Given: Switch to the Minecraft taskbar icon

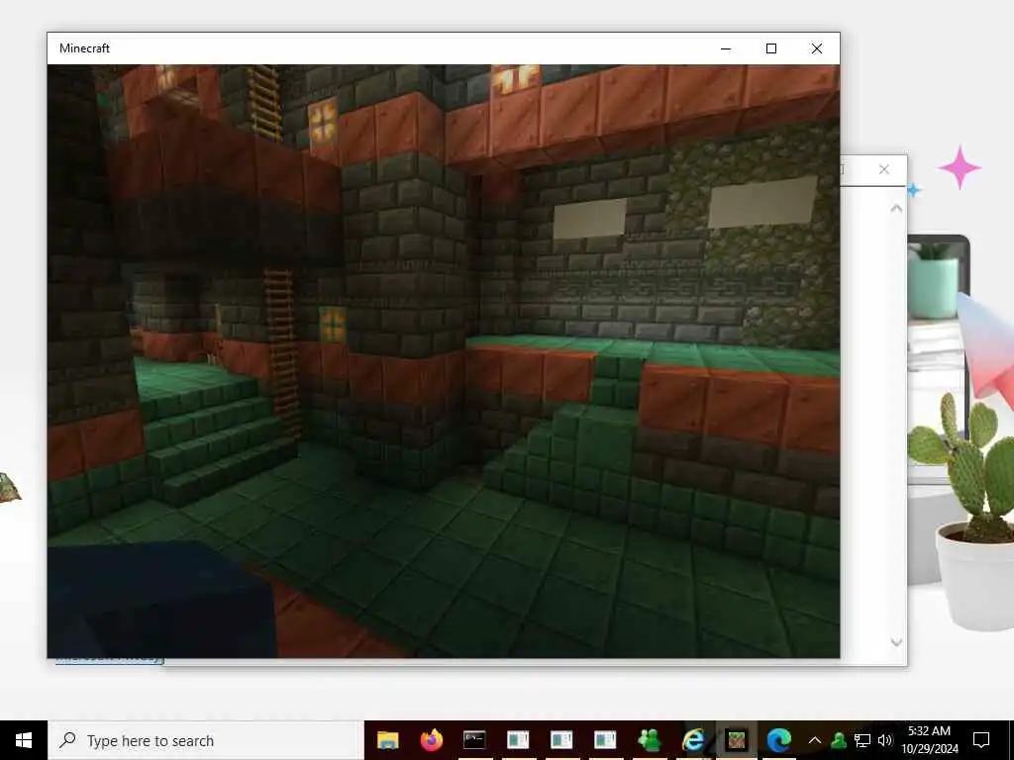Looking at the screenshot, I should tap(736, 740).
